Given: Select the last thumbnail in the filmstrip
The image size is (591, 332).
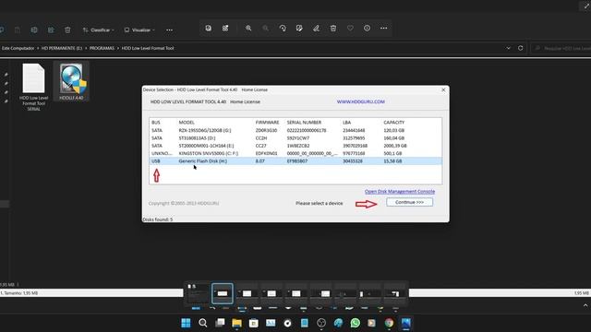Looking at the screenshot, I should pos(394,293).
